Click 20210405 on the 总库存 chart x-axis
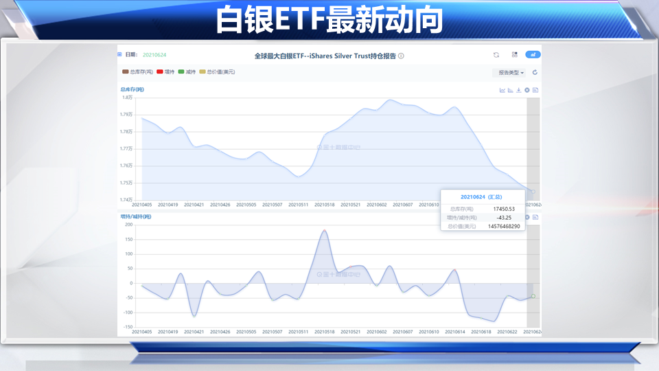Image resolution: width=659 pixels, height=371 pixels. pos(141,205)
